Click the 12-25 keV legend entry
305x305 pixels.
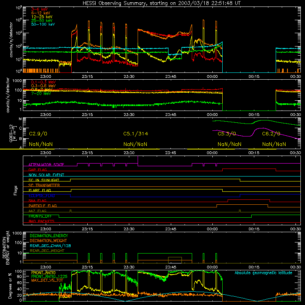(42, 17)
